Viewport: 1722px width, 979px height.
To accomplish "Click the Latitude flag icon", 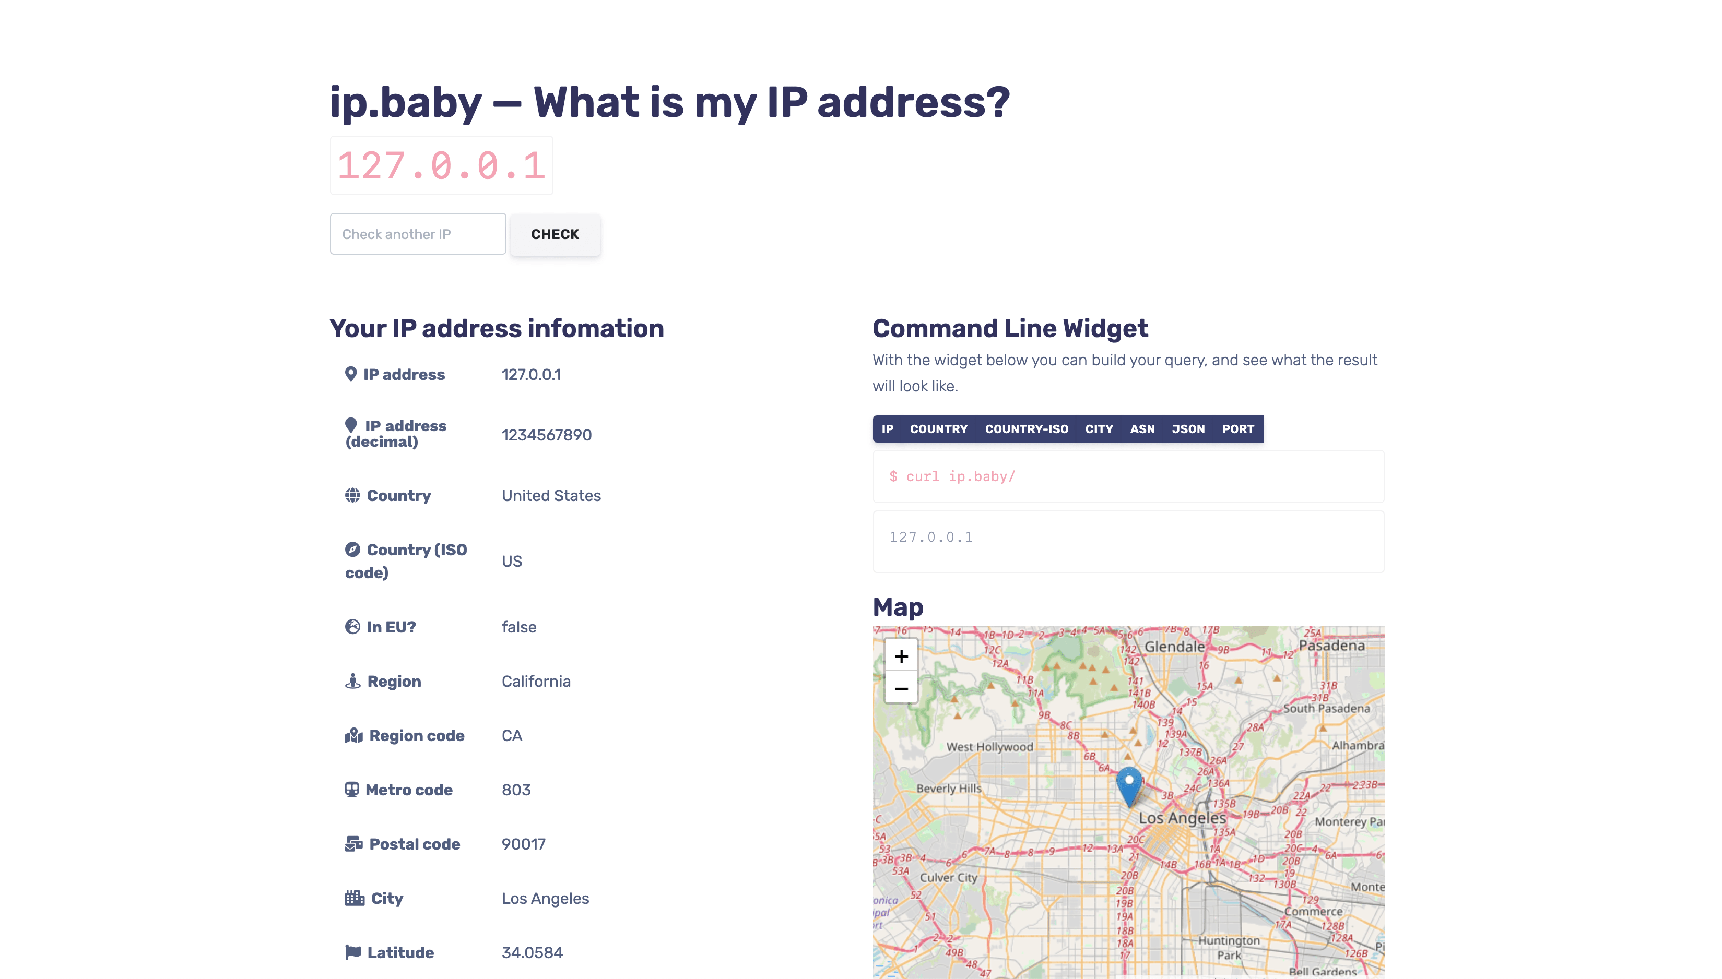I will pos(352,952).
